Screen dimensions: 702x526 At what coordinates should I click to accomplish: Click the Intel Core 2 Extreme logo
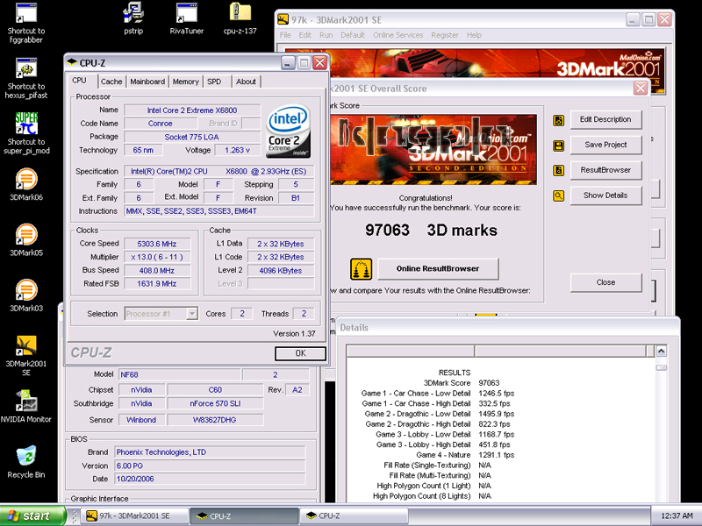[289, 131]
